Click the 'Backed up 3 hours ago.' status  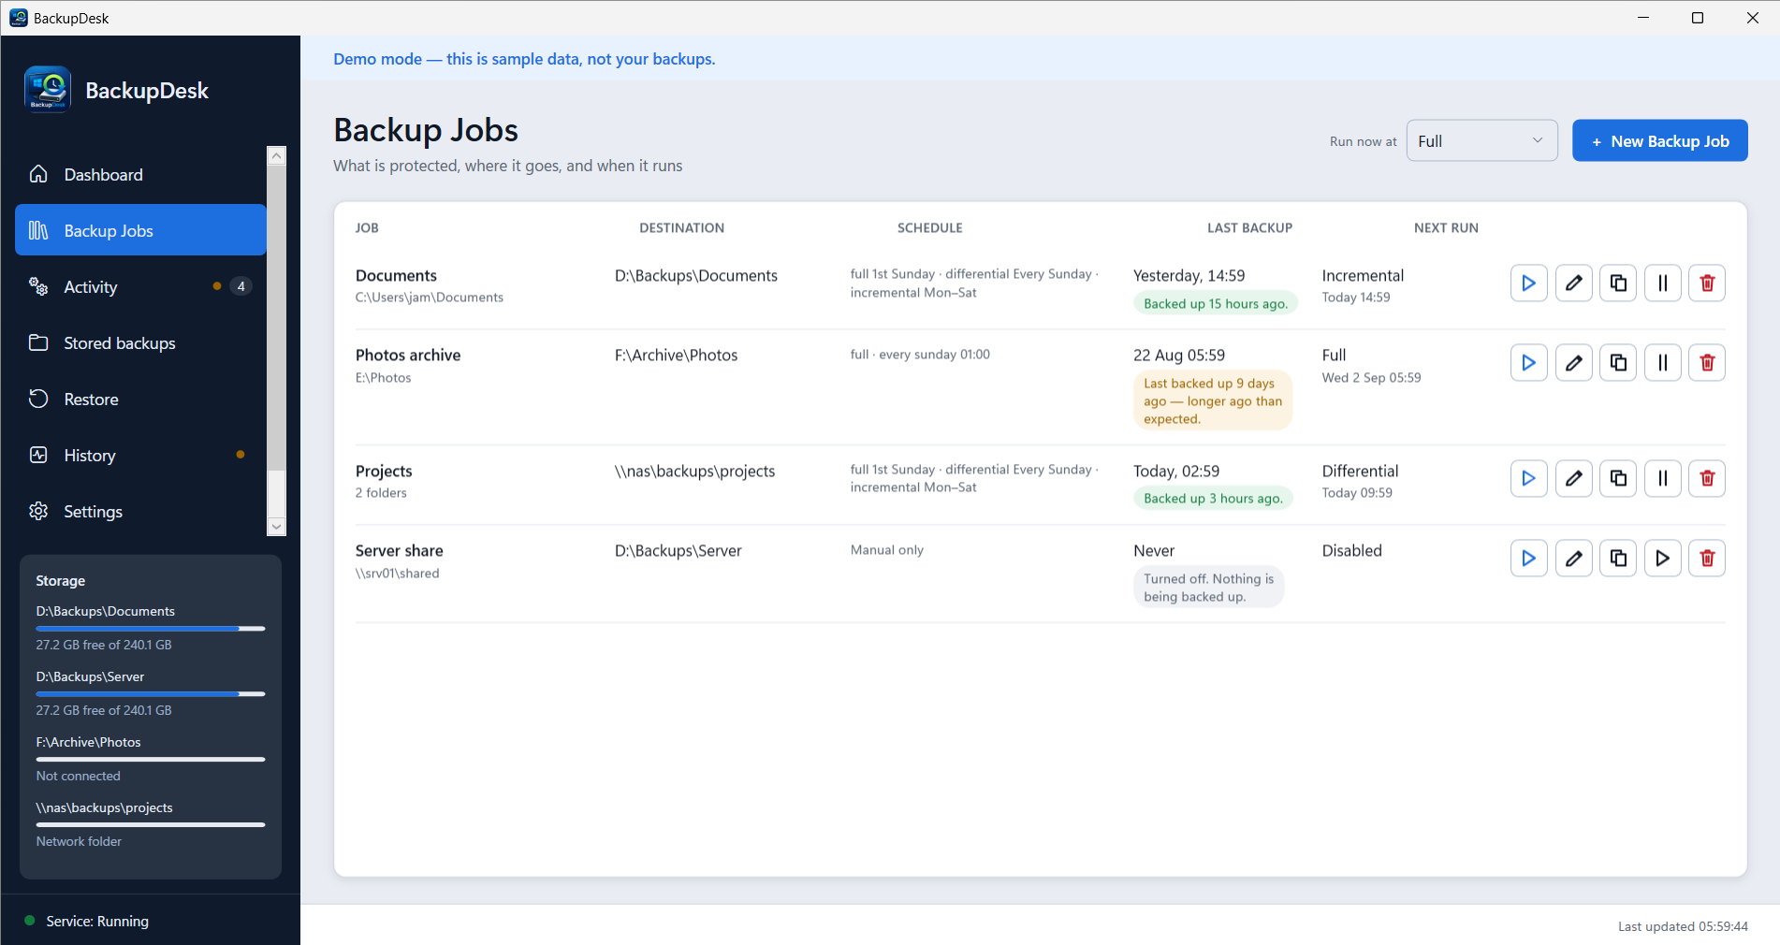(x=1213, y=498)
